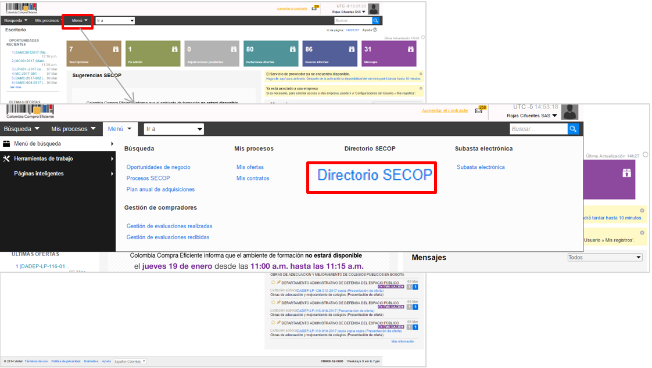Click the icon on the small Mensajes tile

(x=411, y=49)
